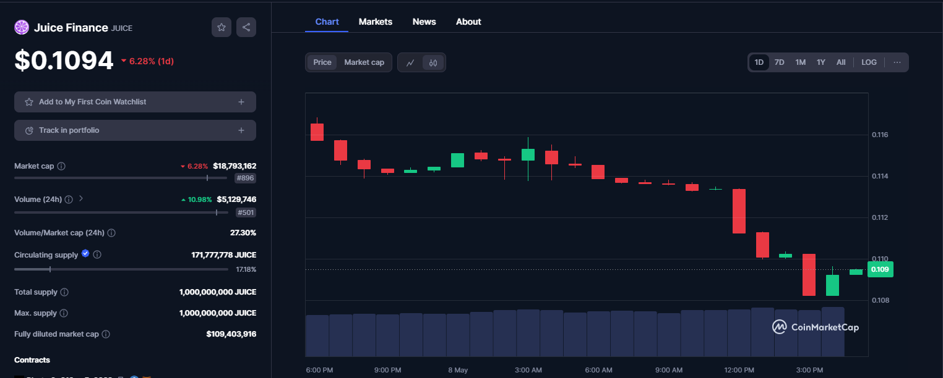Open the News tab
Image resolution: width=943 pixels, height=378 pixels.
pyautogui.click(x=424, y=22)
